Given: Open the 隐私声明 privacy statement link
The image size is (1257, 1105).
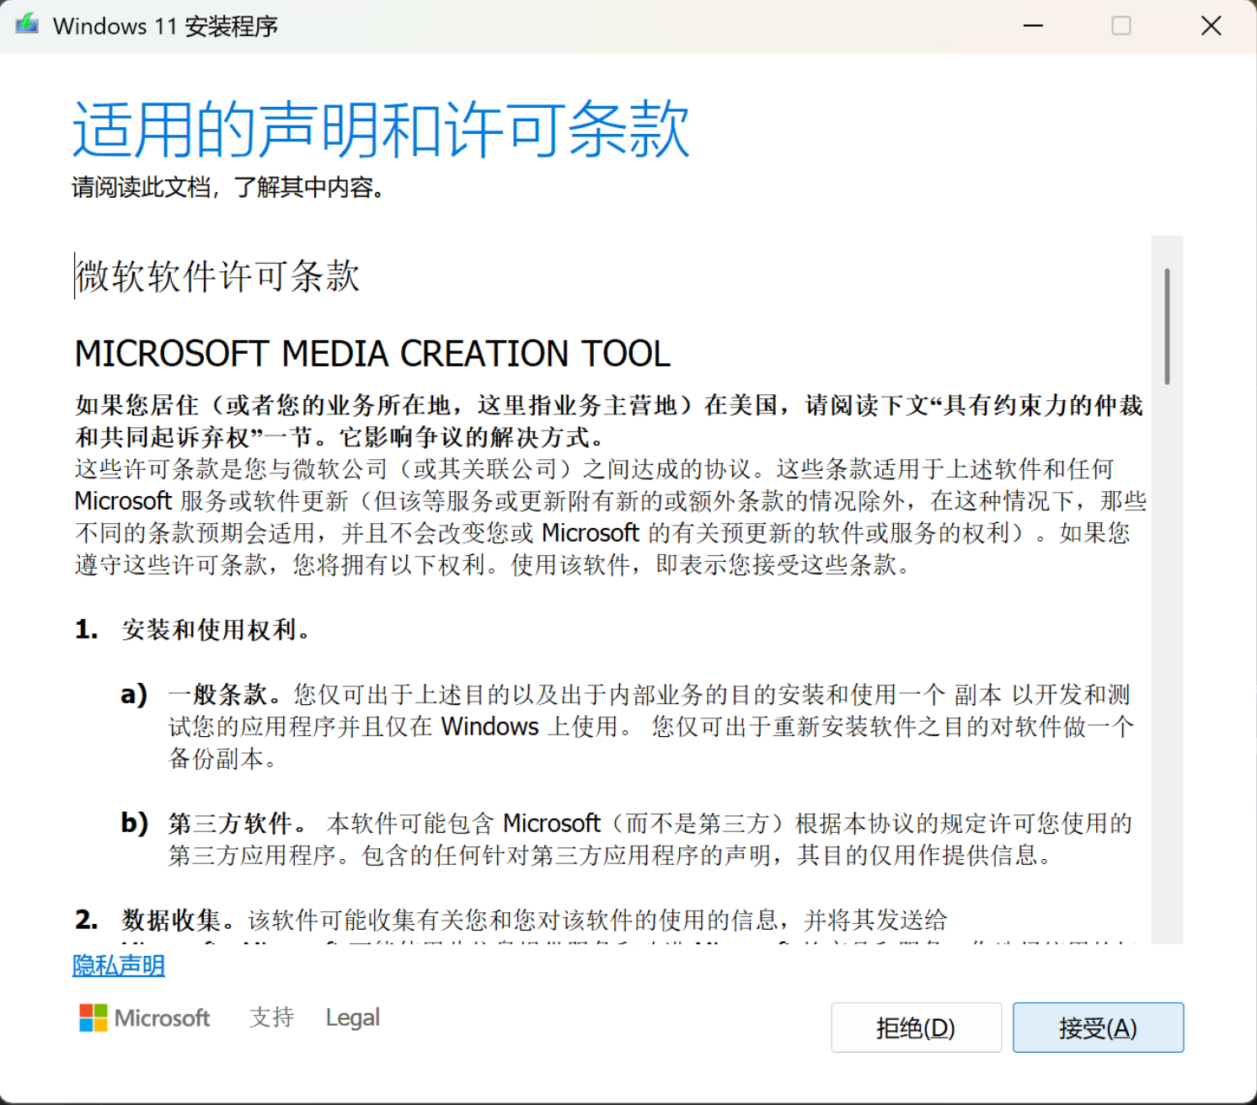Looking at the screenshot, I should 119,965.
